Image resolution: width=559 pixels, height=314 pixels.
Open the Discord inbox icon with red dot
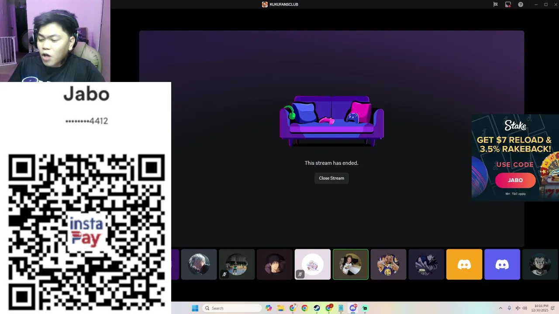[508, 4]
